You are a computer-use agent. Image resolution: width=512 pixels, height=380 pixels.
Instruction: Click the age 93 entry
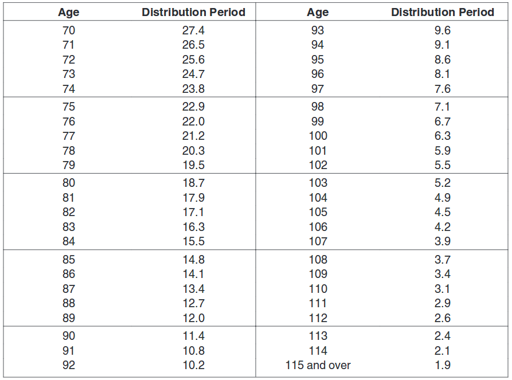(318, 30)
